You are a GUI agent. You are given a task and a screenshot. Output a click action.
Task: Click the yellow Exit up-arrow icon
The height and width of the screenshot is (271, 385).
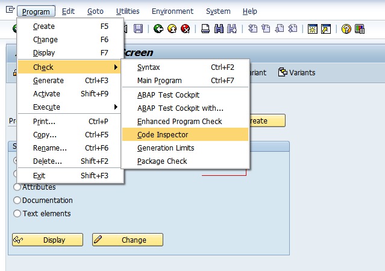172,29
